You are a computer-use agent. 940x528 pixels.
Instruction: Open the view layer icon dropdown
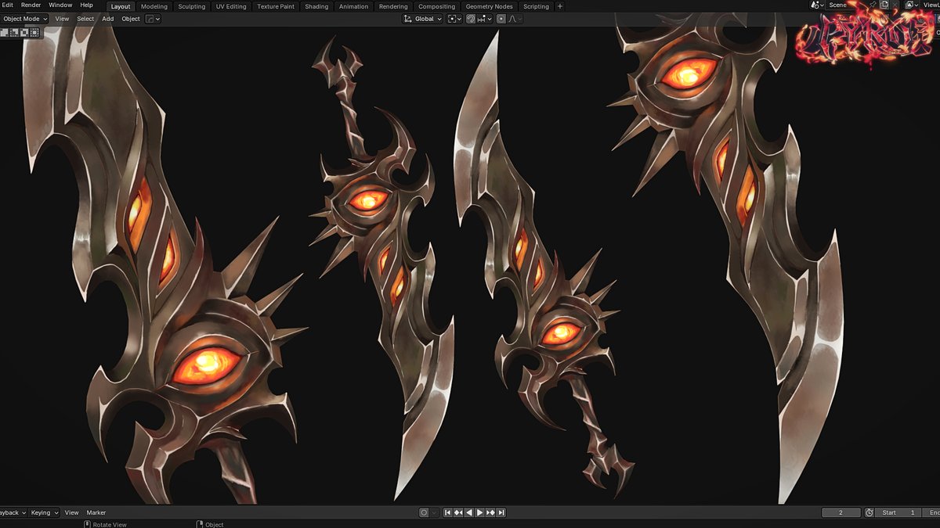tap(912, 5)
